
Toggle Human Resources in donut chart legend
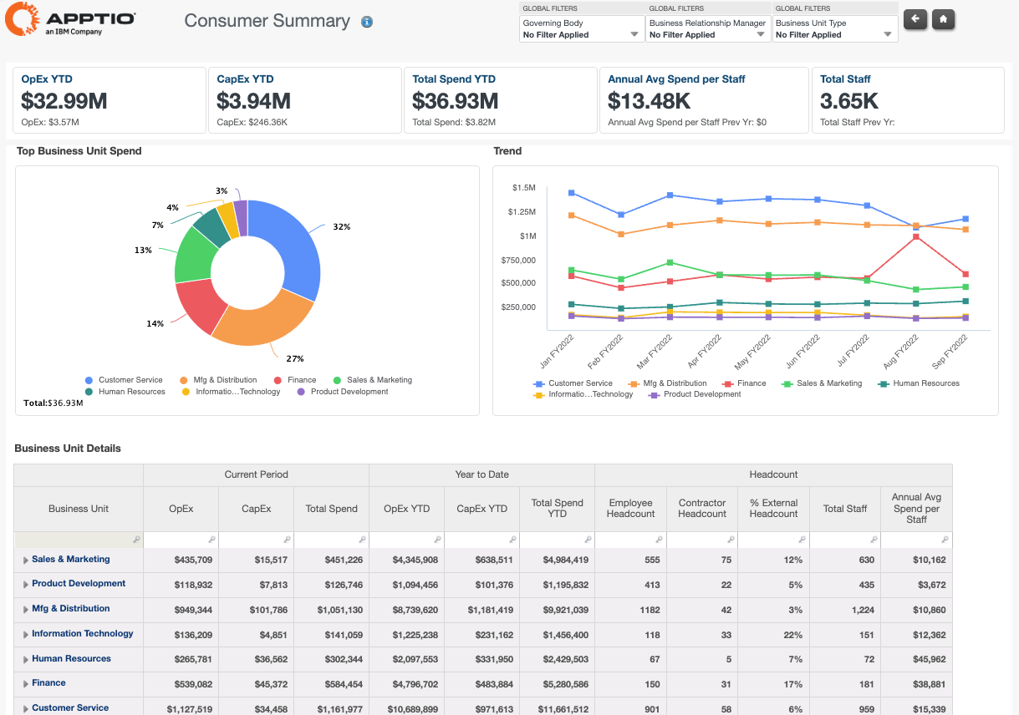click(125, 392)
